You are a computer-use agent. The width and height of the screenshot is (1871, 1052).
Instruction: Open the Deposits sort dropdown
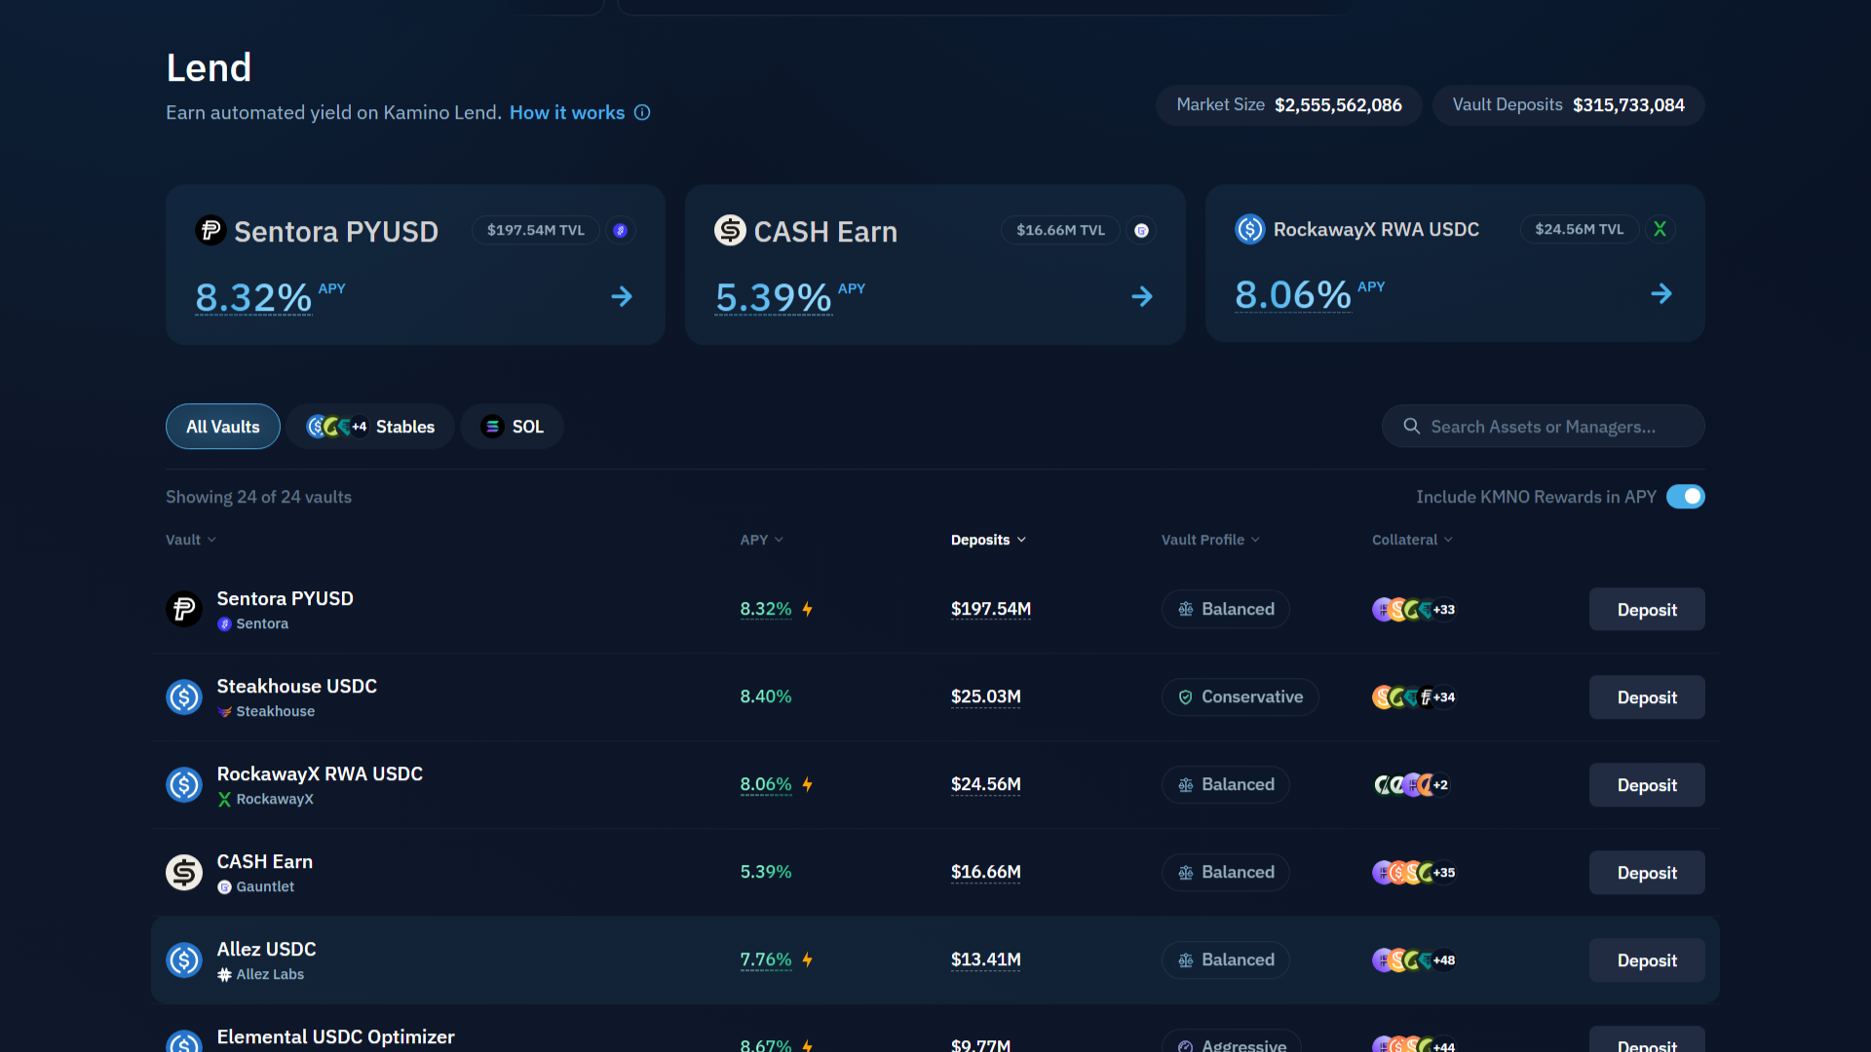click(x=988, y=539)
